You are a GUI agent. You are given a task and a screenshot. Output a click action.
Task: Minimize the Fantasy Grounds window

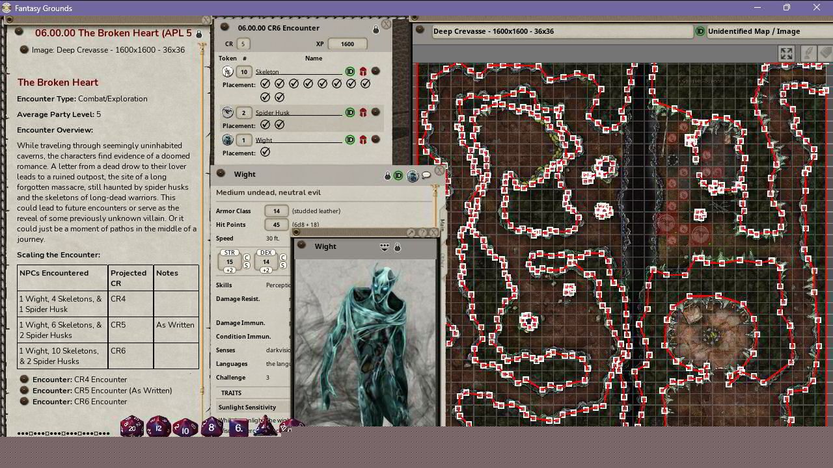point(757,8)
